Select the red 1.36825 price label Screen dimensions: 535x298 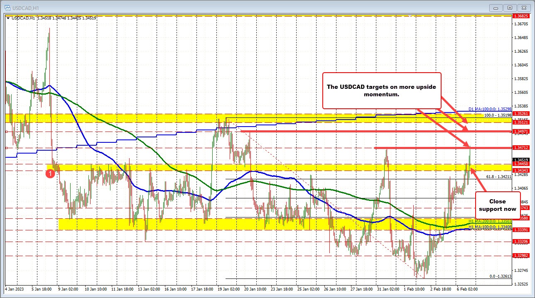pyautogui.click(x=520, y=16)
